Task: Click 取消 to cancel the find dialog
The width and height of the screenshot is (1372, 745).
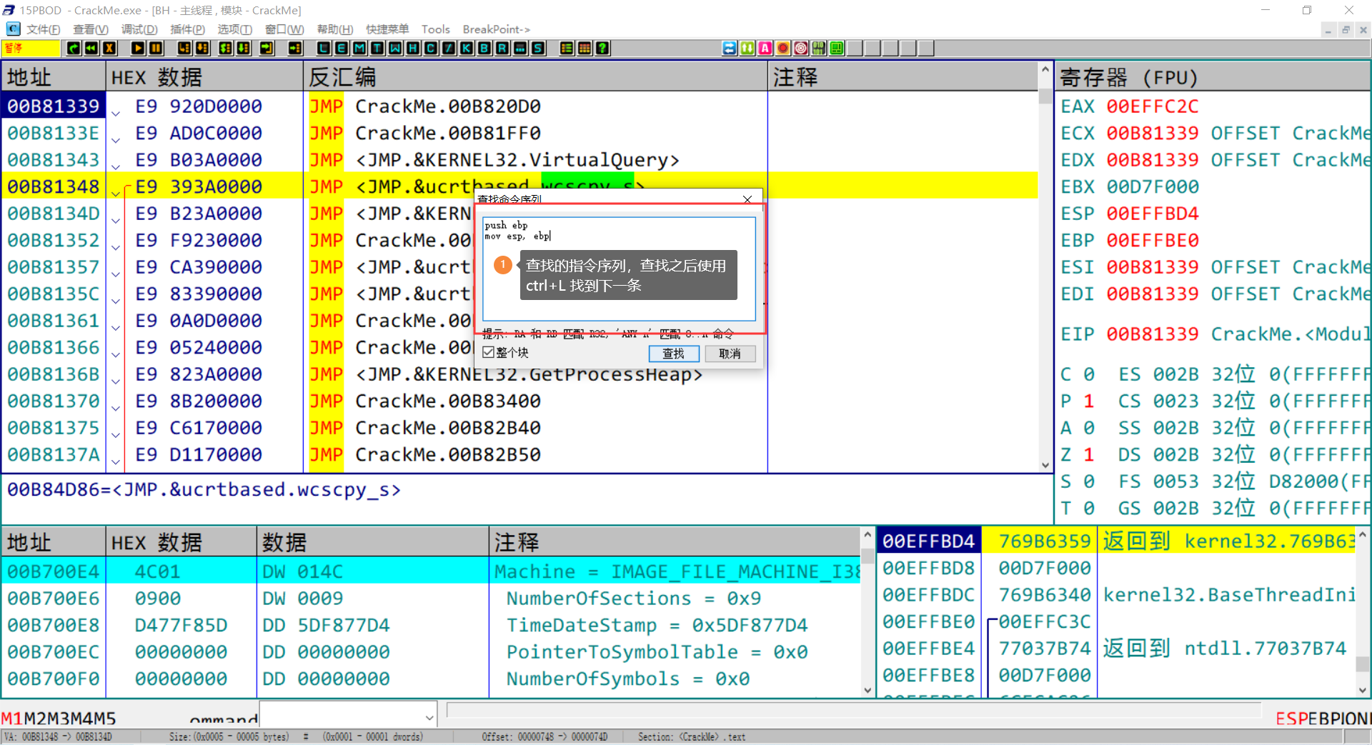Action: (x=730, y=354)
